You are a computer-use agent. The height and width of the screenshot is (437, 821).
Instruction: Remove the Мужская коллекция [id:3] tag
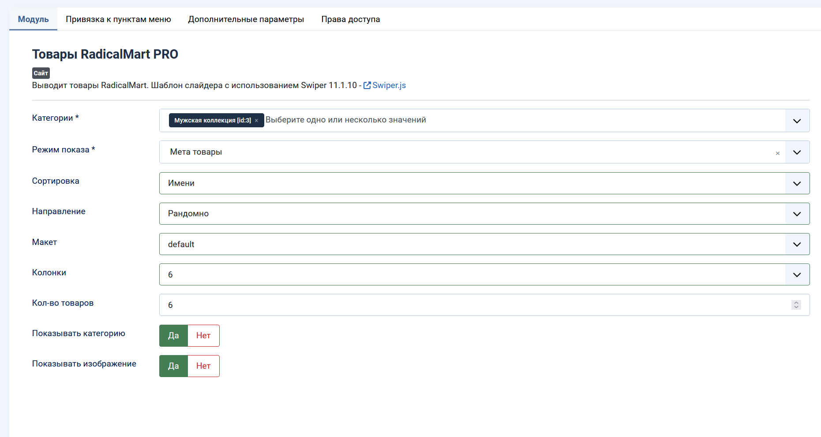point(256,121)
